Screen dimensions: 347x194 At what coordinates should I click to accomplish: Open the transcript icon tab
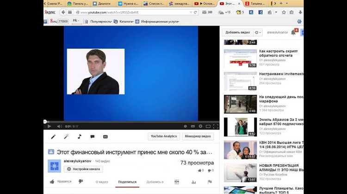pyautogui.click(x=177, y=182)
